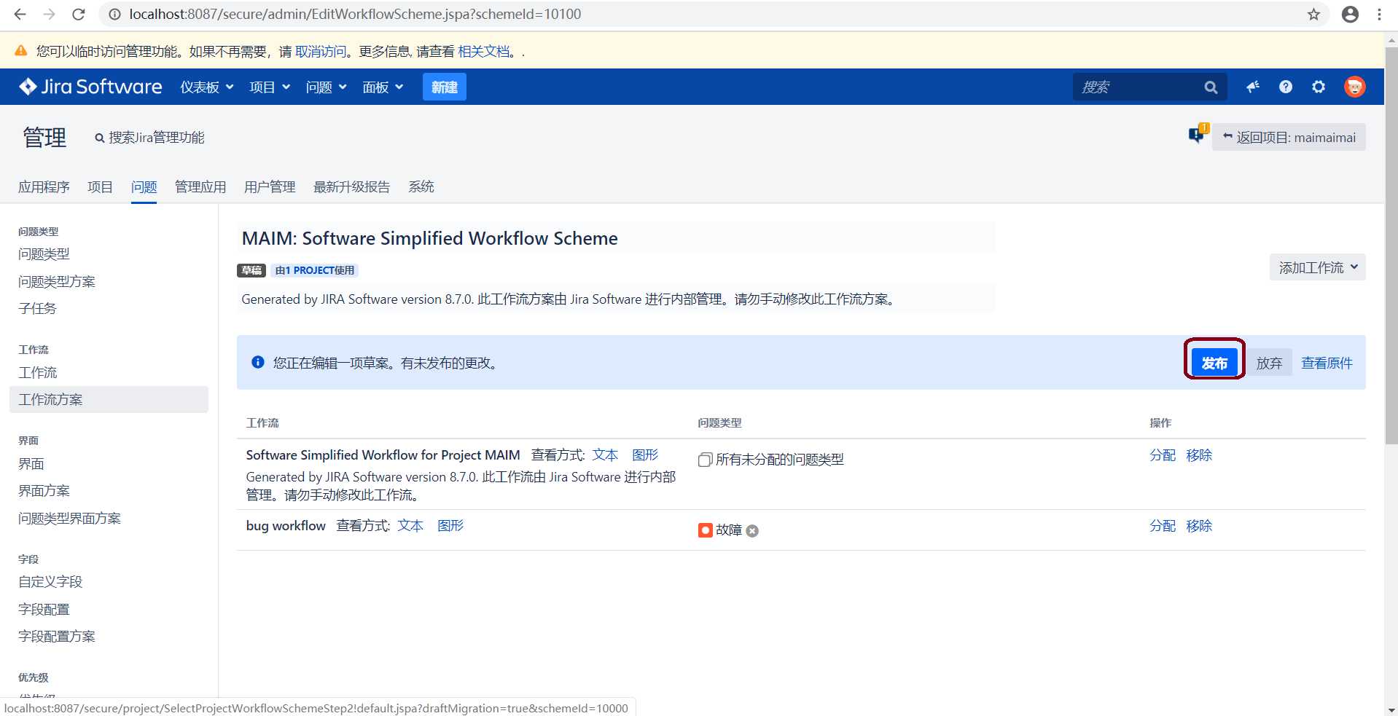
Task: Open 问题类型 in sidebar
Action: tap(44, 254)
